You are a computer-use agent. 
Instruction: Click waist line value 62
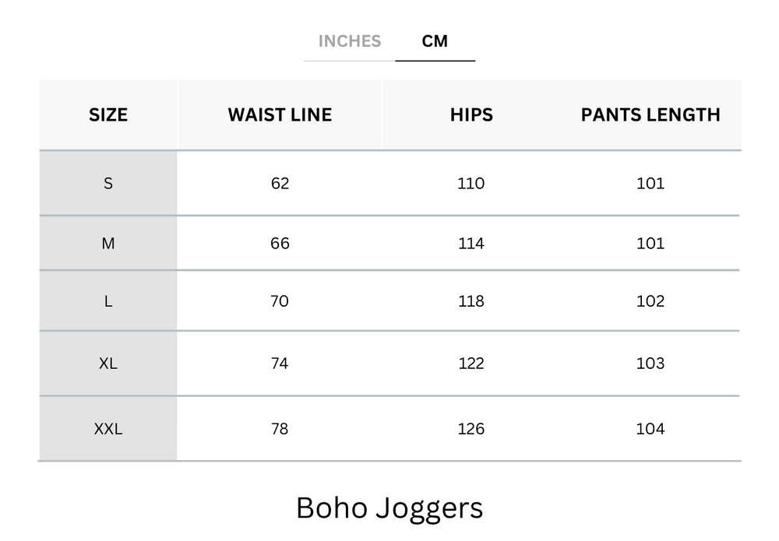[x=280, y=184]
